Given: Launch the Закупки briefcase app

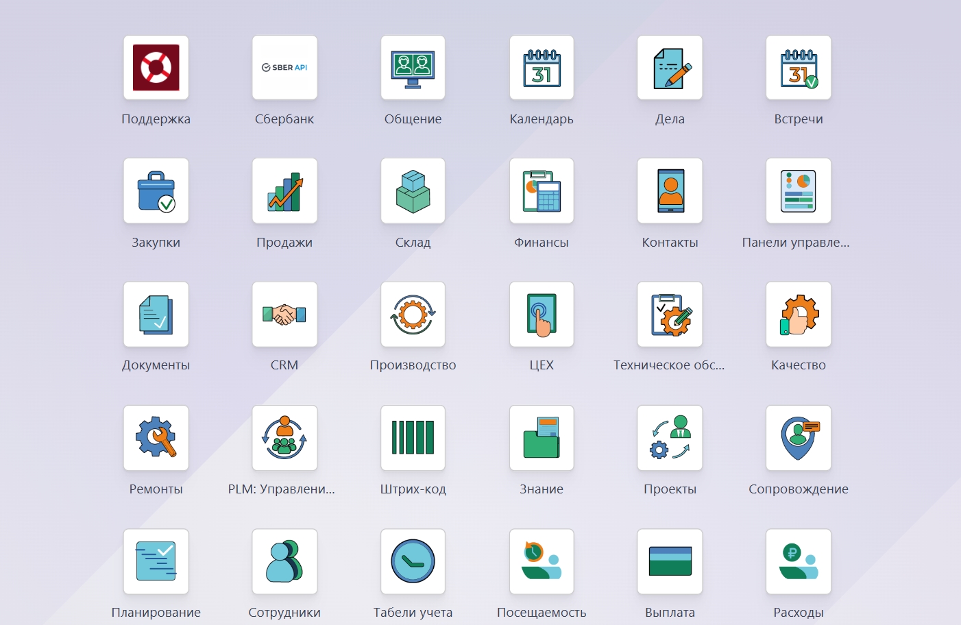Looking at the screenshot, I should tap(156, 191).
